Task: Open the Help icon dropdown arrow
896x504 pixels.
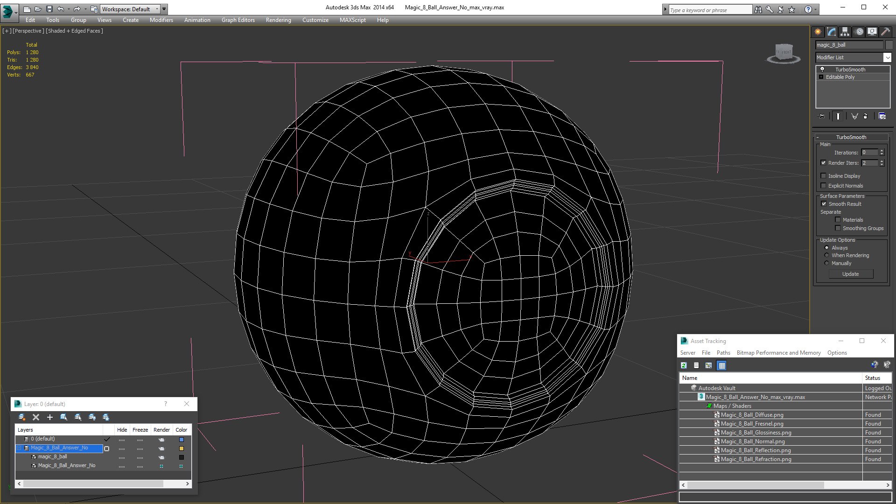Action: [816, 9]
